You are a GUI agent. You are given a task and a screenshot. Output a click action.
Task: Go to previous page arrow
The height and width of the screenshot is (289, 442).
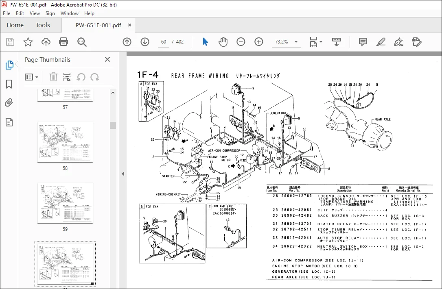[x=127, y=42]
